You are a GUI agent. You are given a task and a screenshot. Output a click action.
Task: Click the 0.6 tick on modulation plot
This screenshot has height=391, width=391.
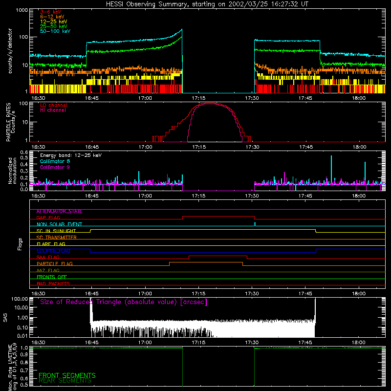[x=24, y=152]
